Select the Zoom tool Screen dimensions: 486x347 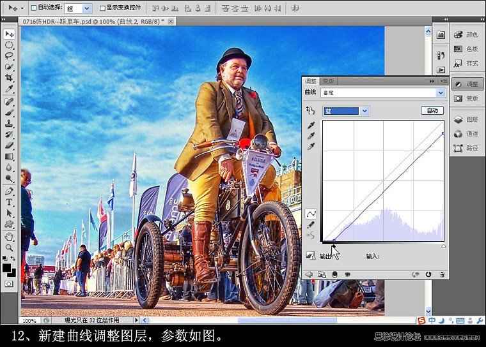[10, 247]
